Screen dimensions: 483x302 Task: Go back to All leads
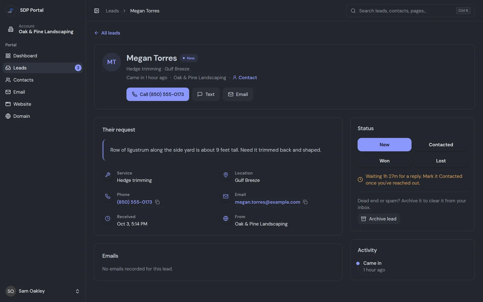(107, 33)
